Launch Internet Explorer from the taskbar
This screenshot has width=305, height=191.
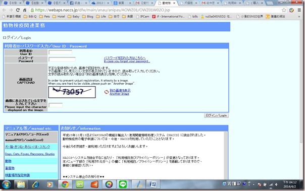(35, 184)
